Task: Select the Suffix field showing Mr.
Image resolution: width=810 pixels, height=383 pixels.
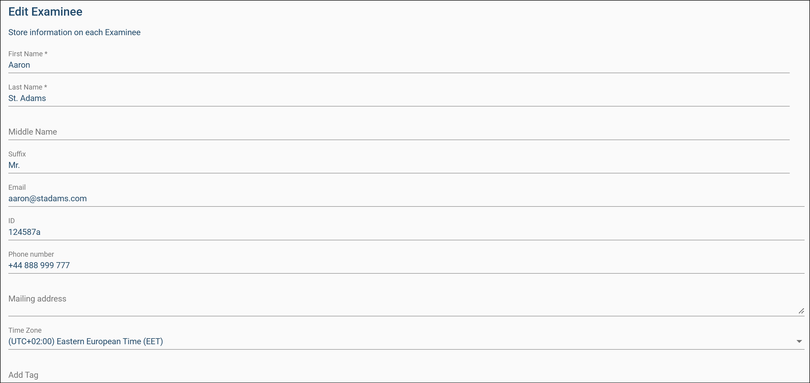Action: (399, 165)
